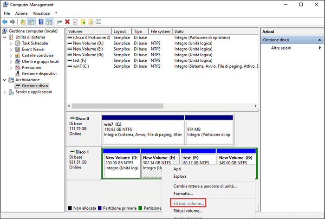This screenshot has width=325, height=219.
Task: Select Prestazioni in system tools
Action: pos(32,68)
